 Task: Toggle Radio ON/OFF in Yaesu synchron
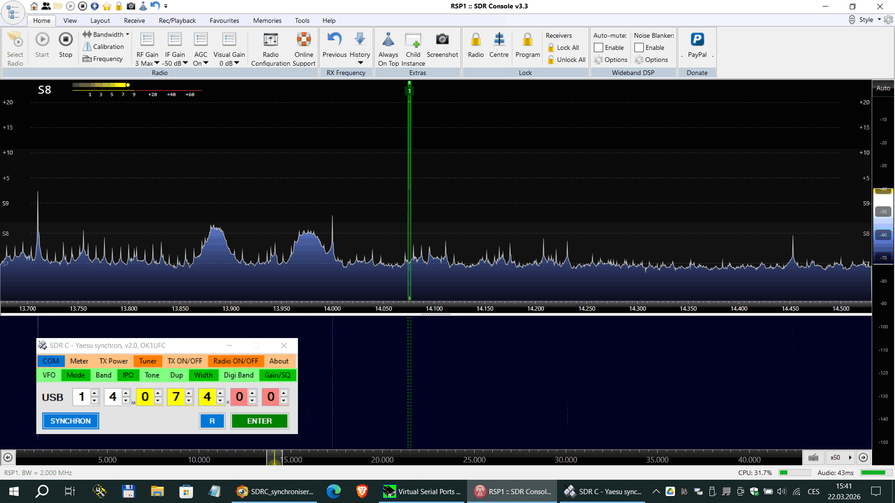tap(235, 361)
